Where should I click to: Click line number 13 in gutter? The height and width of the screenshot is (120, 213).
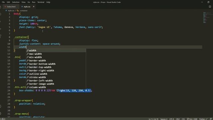click(9, 54)
